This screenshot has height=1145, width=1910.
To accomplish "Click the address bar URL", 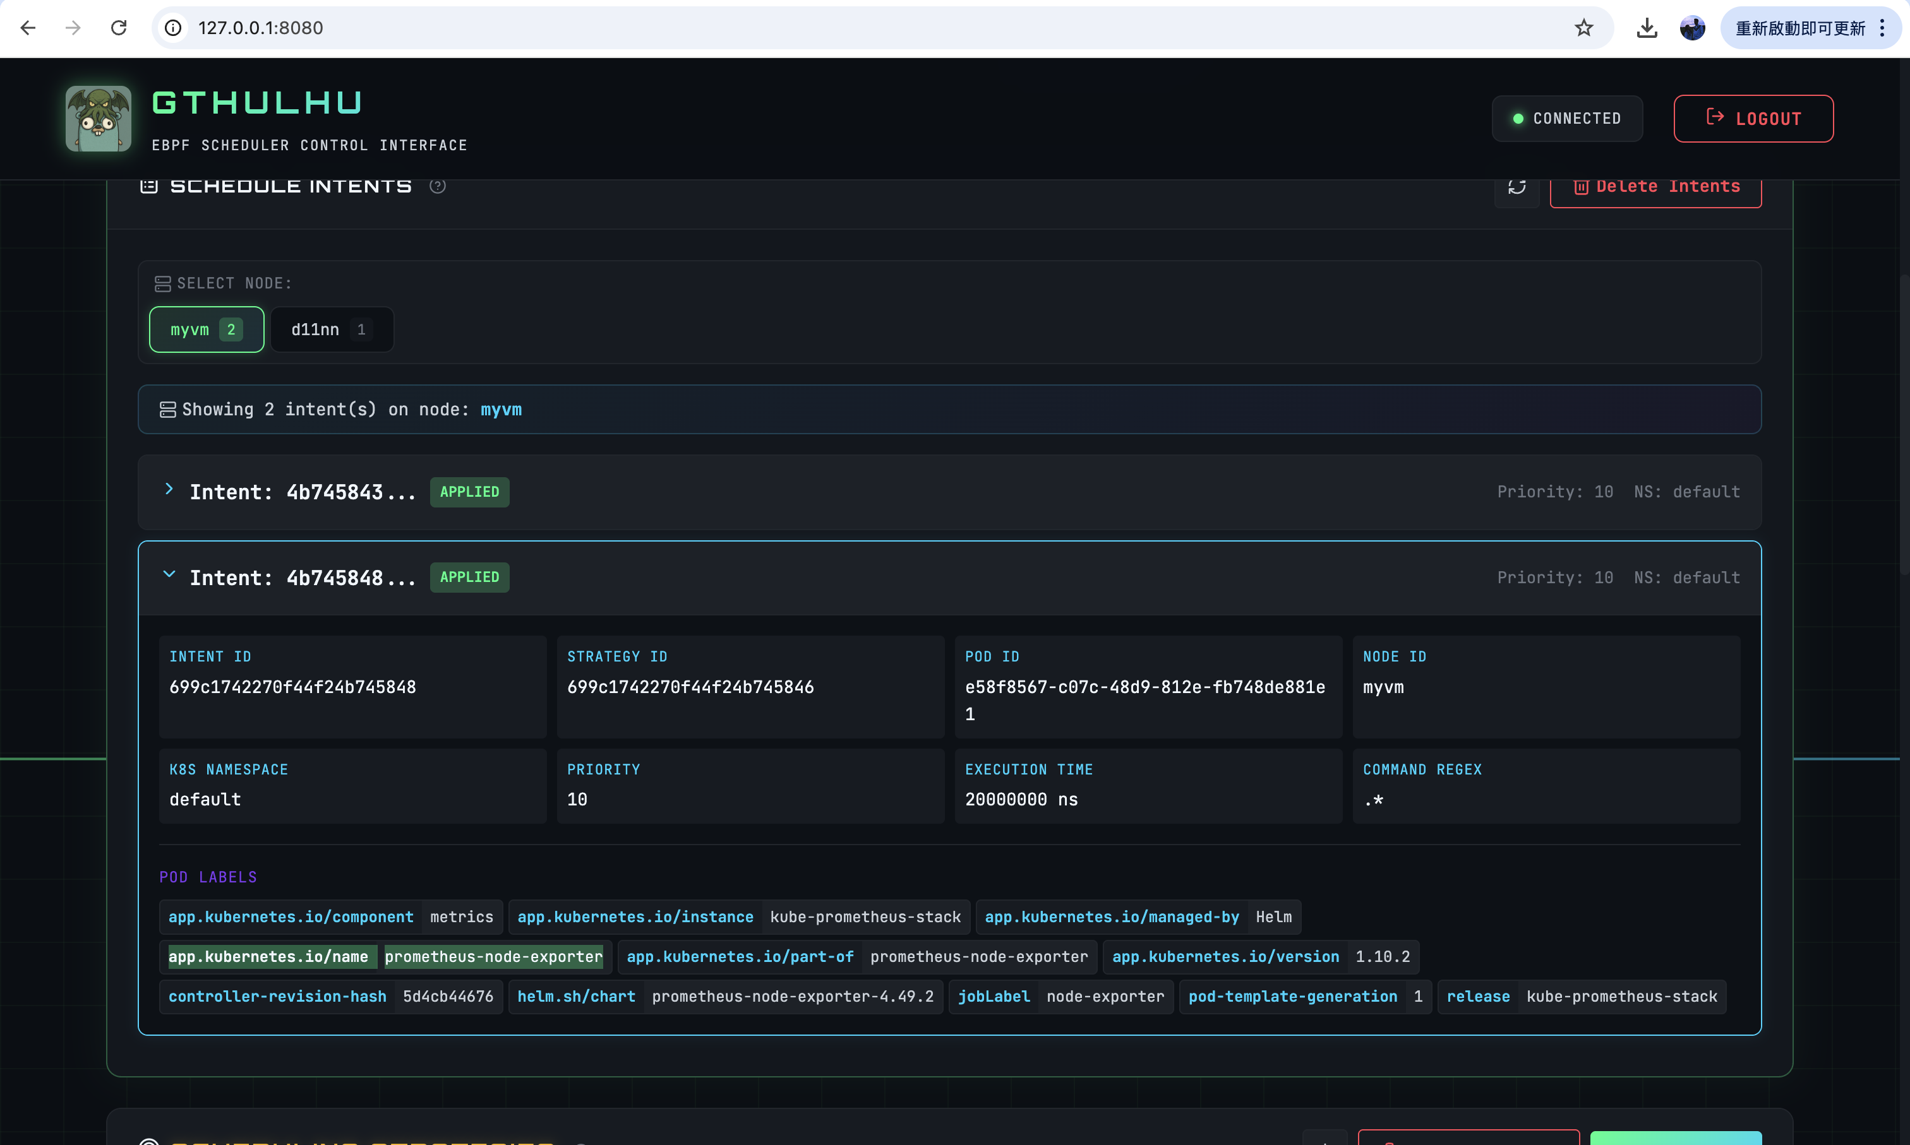I will pyautogui.click(x=261, y=28).
